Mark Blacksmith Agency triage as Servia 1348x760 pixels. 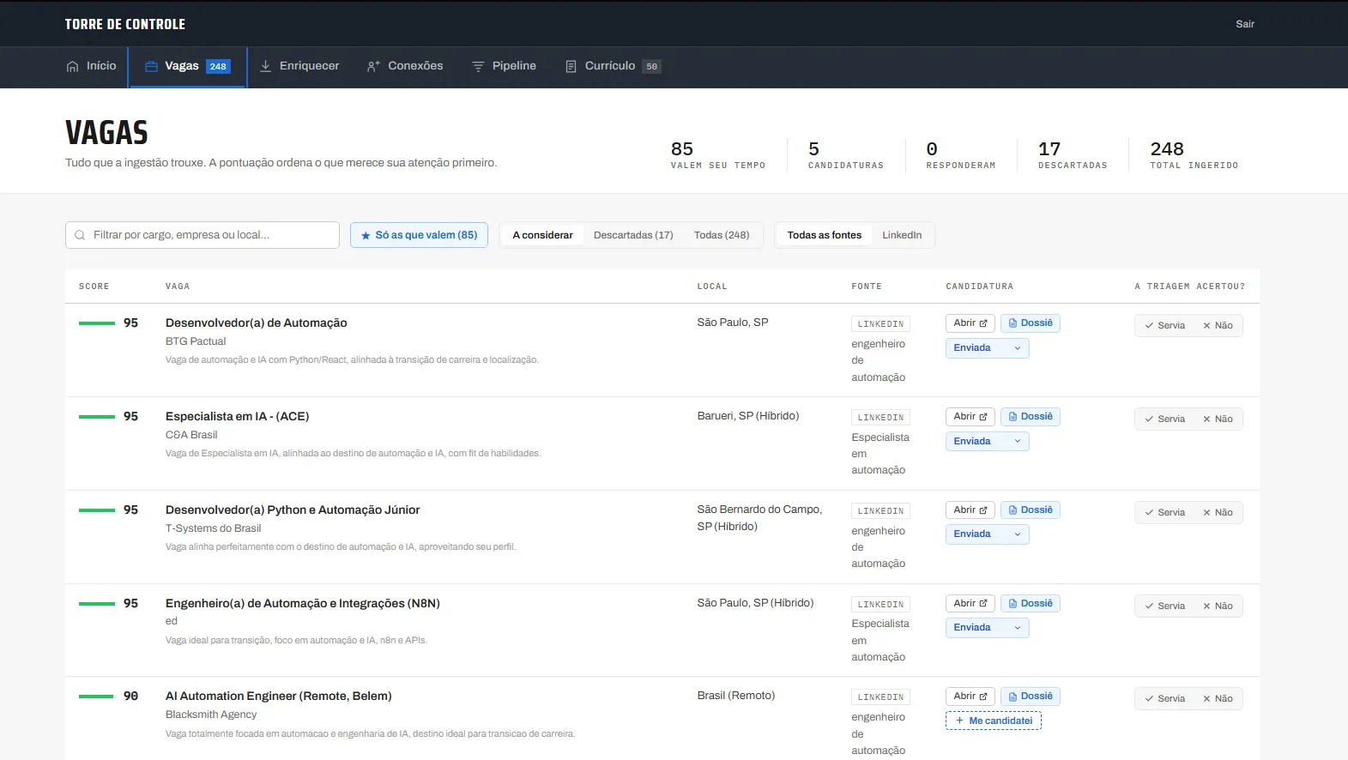1164,699
